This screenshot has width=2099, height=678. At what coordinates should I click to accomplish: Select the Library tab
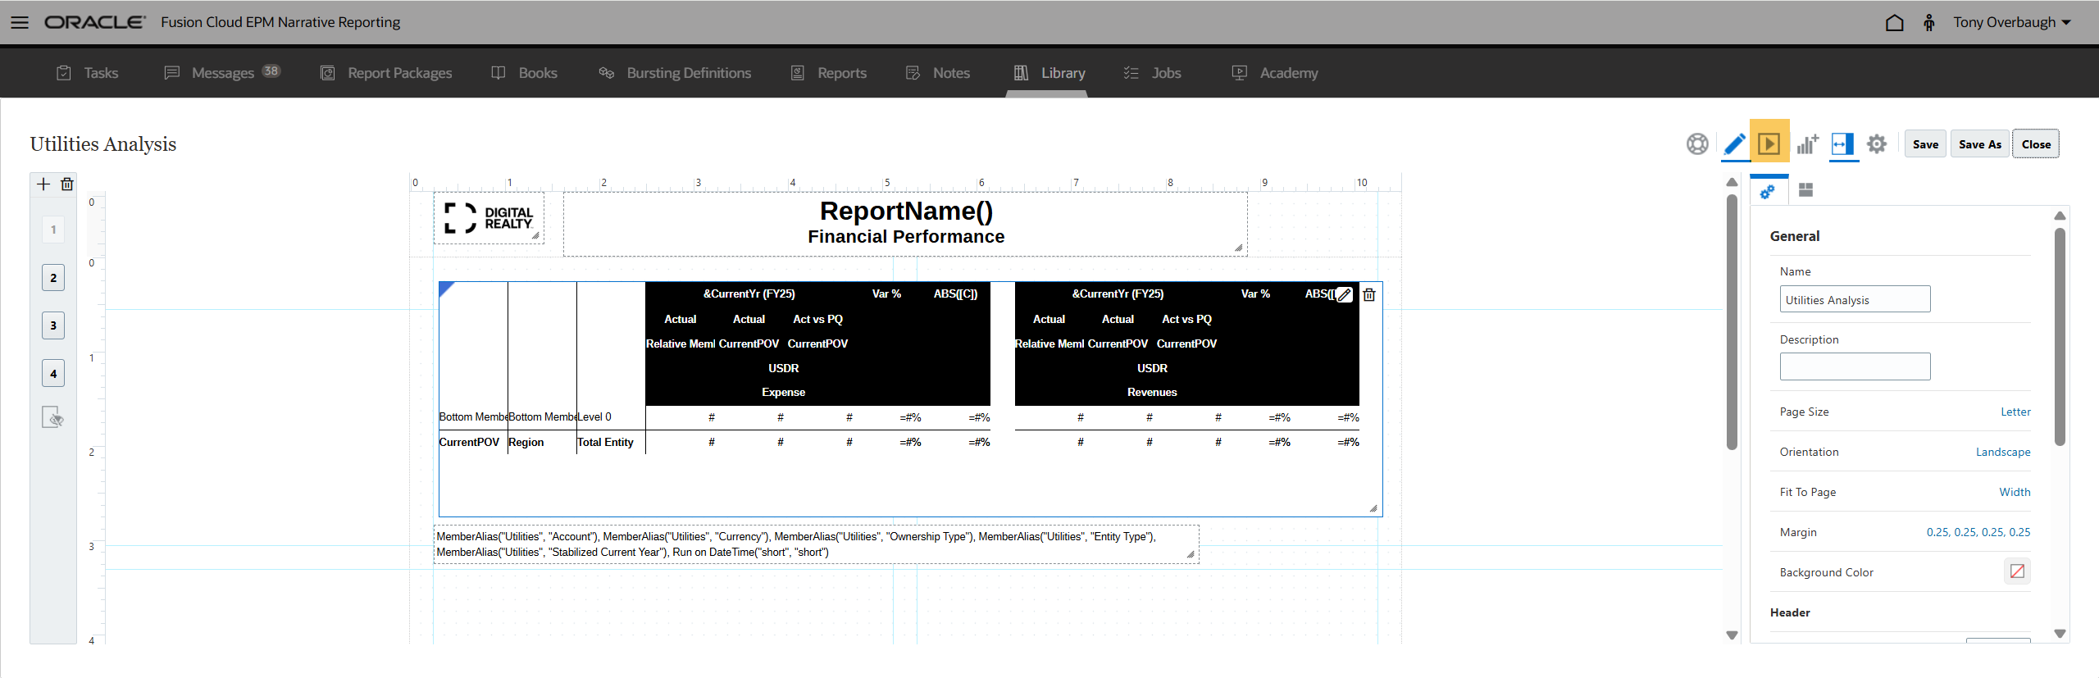[x=1049, y=73]
